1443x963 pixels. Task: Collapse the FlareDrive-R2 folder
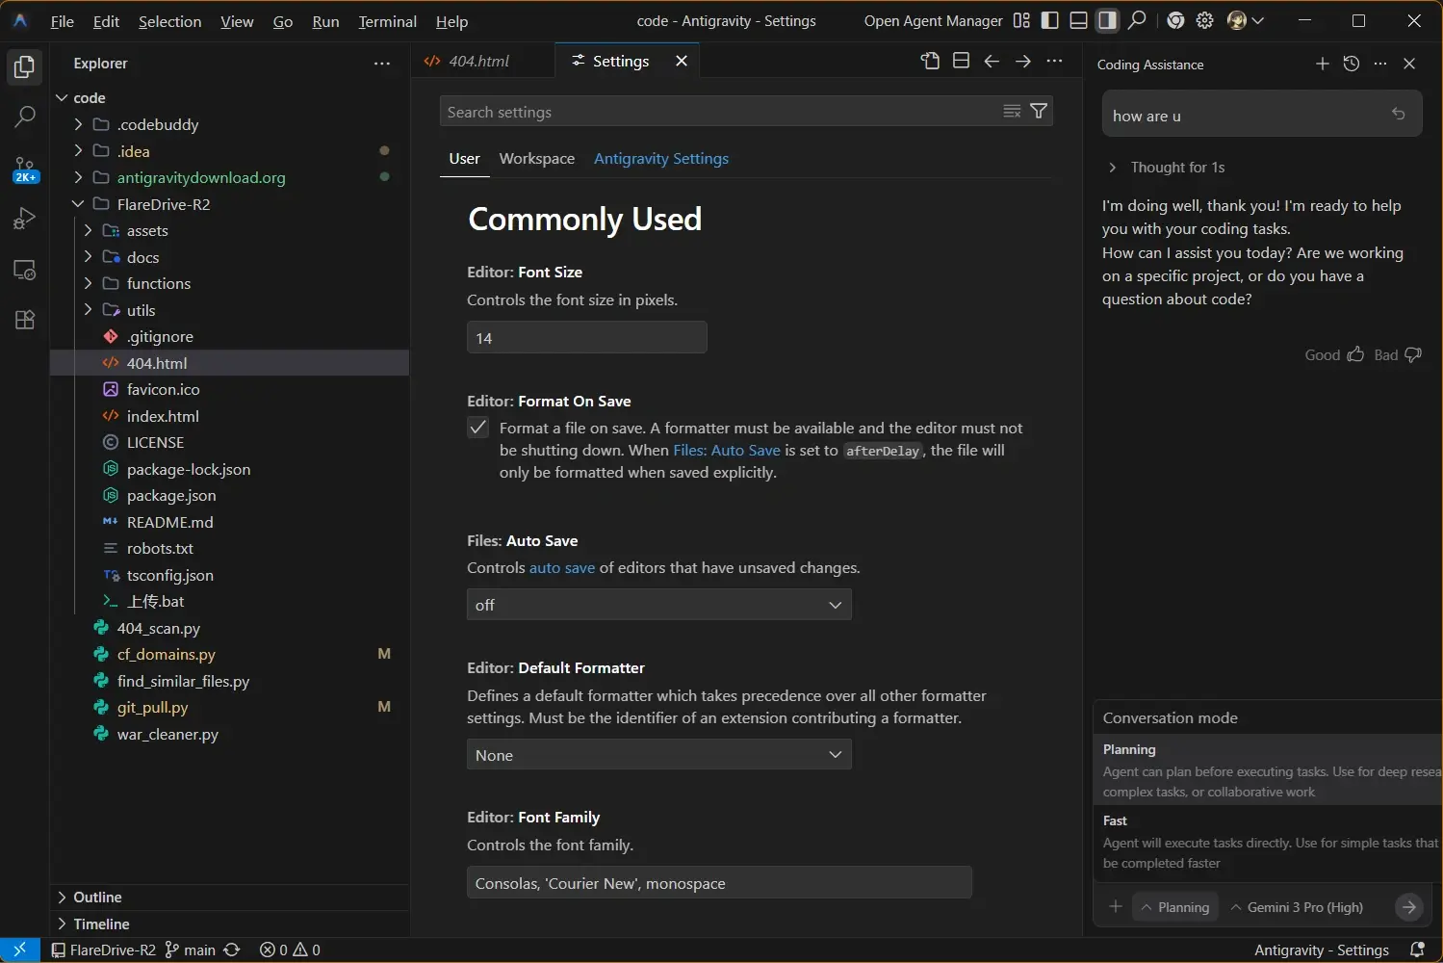79,204
